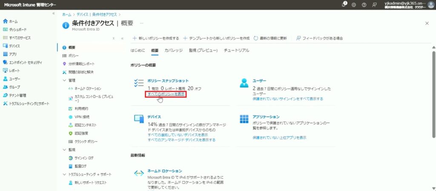Image resolution: width=436 pixels, height=191 pixels.
Task: Collapse the 管理 section
Action: click(64, 80)
